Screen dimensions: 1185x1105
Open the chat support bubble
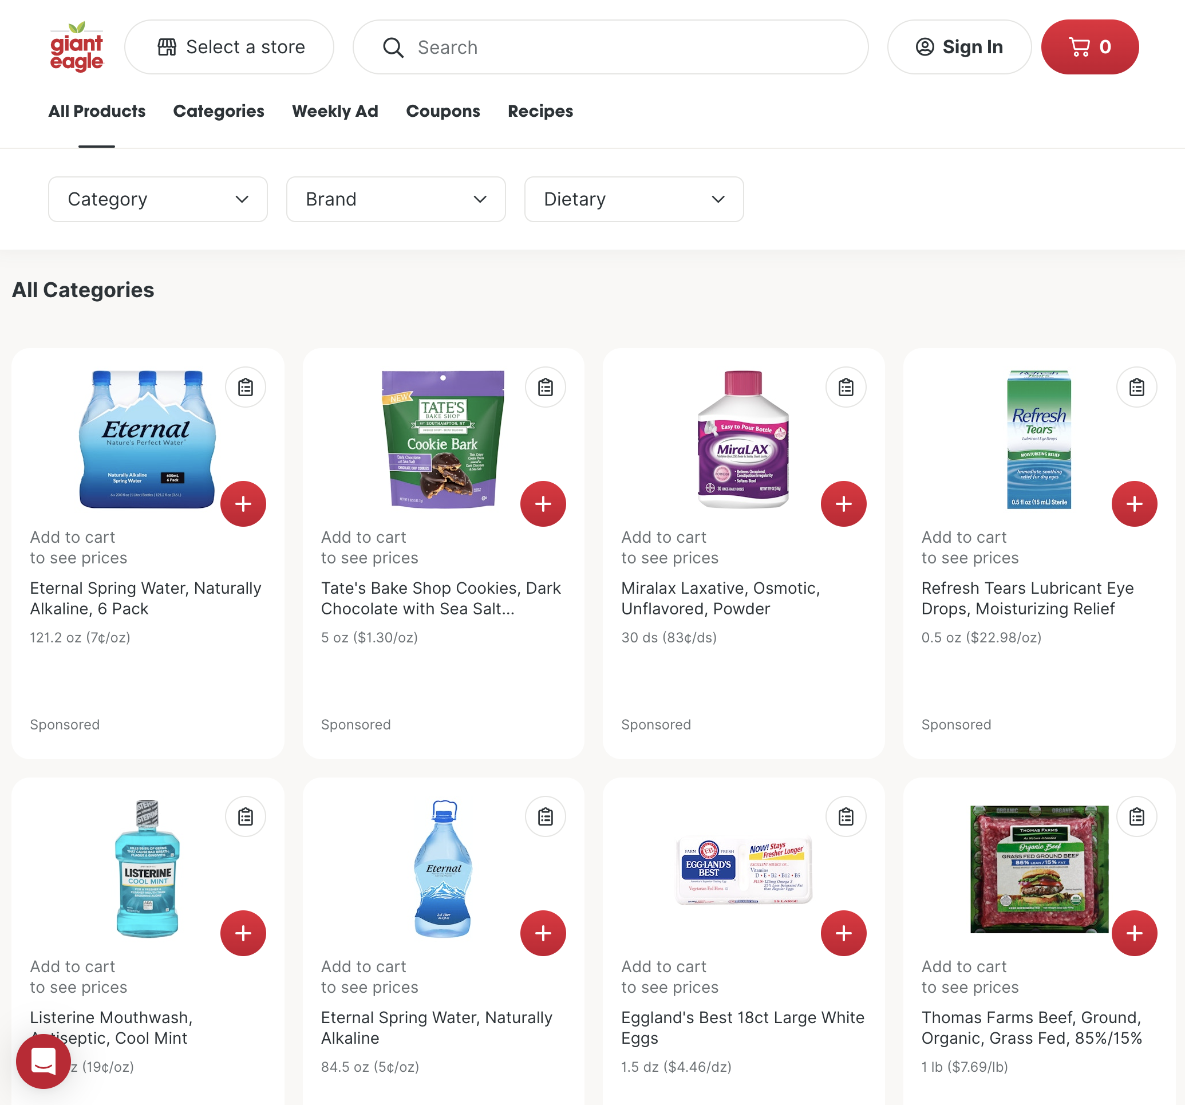pyautogui.click(x=44, y=1061)
